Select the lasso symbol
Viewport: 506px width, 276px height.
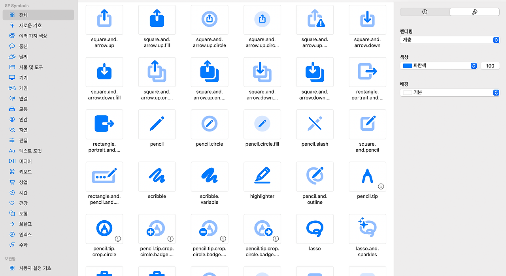[x=315, y=229]
